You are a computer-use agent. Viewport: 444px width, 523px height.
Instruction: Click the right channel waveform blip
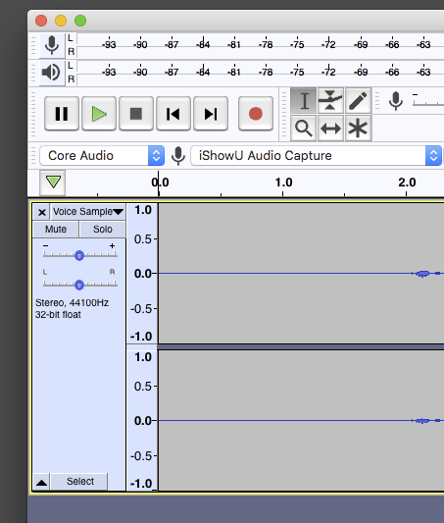422,421
